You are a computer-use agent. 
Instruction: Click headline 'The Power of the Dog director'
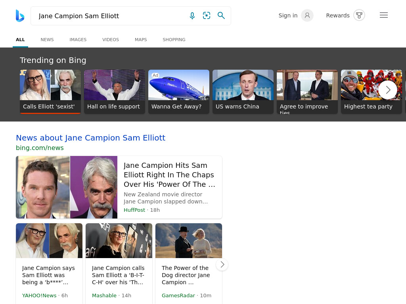click(186, 275)
